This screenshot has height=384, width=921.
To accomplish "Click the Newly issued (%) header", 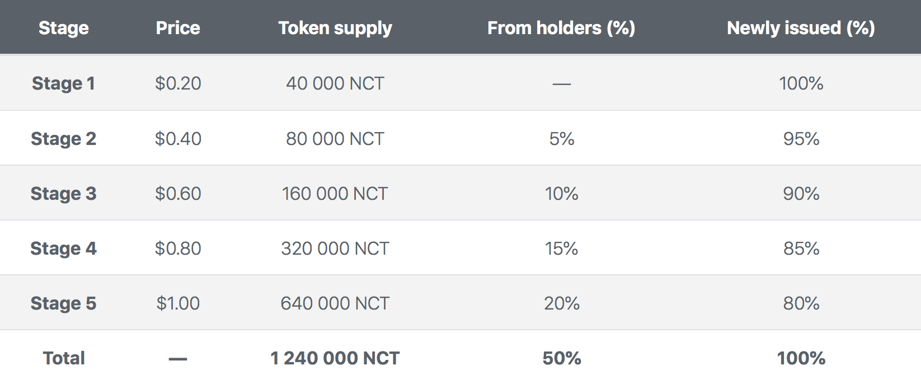I will click(x=801, y=28).
